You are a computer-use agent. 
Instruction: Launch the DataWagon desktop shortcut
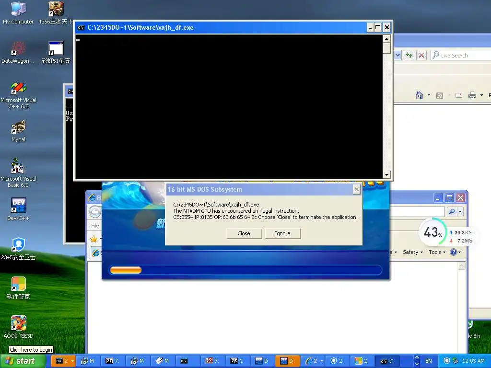[18, 52]
